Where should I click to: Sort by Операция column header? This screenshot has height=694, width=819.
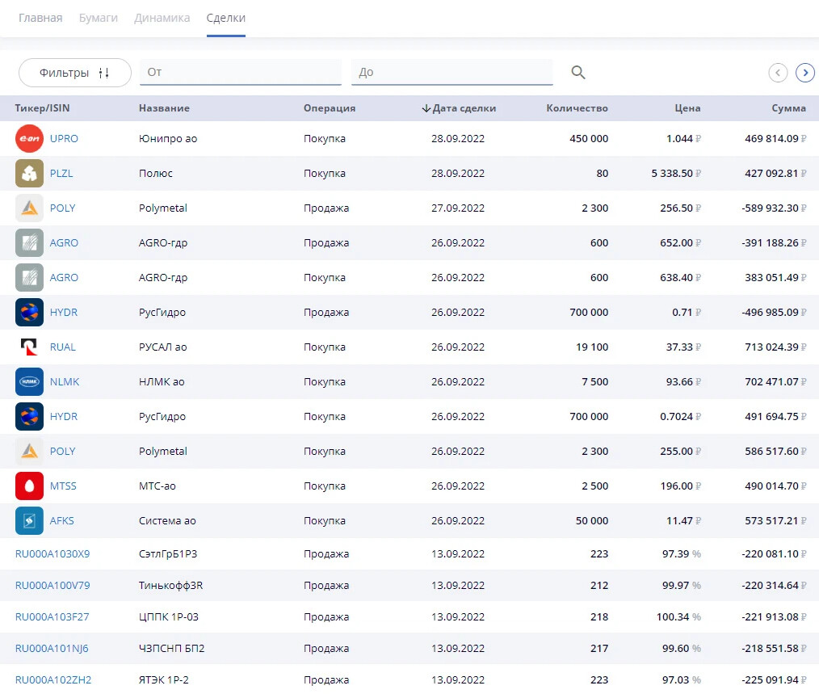[330, 108]
